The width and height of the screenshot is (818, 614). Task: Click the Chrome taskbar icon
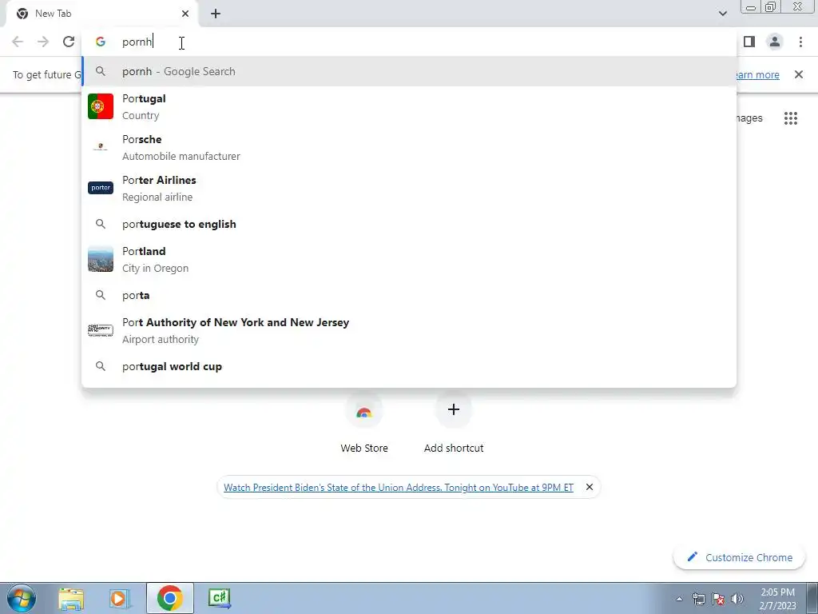(170, 598)
